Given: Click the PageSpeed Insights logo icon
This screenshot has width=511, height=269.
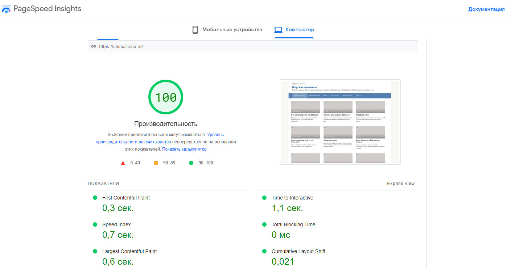Looking at the screenshot, I should [x=6, y=9].
